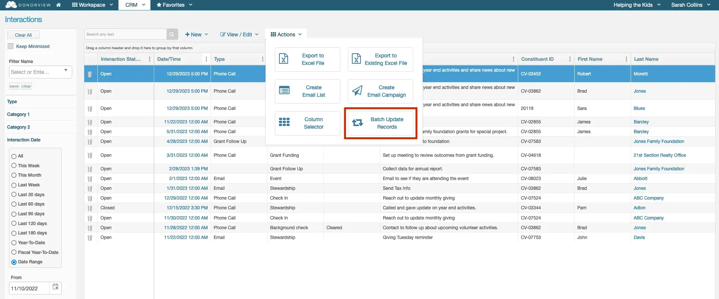Open the View / Edit dropdown

(239, 35)
